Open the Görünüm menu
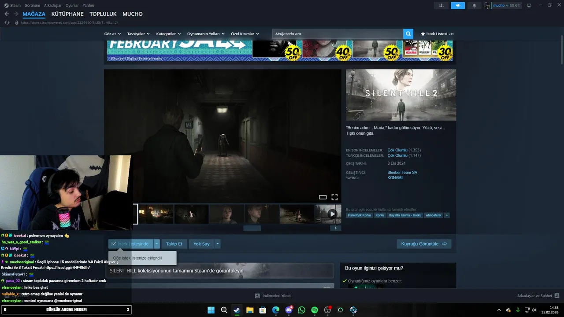Viewport: 564px width, 317px height. pos(32,5)
